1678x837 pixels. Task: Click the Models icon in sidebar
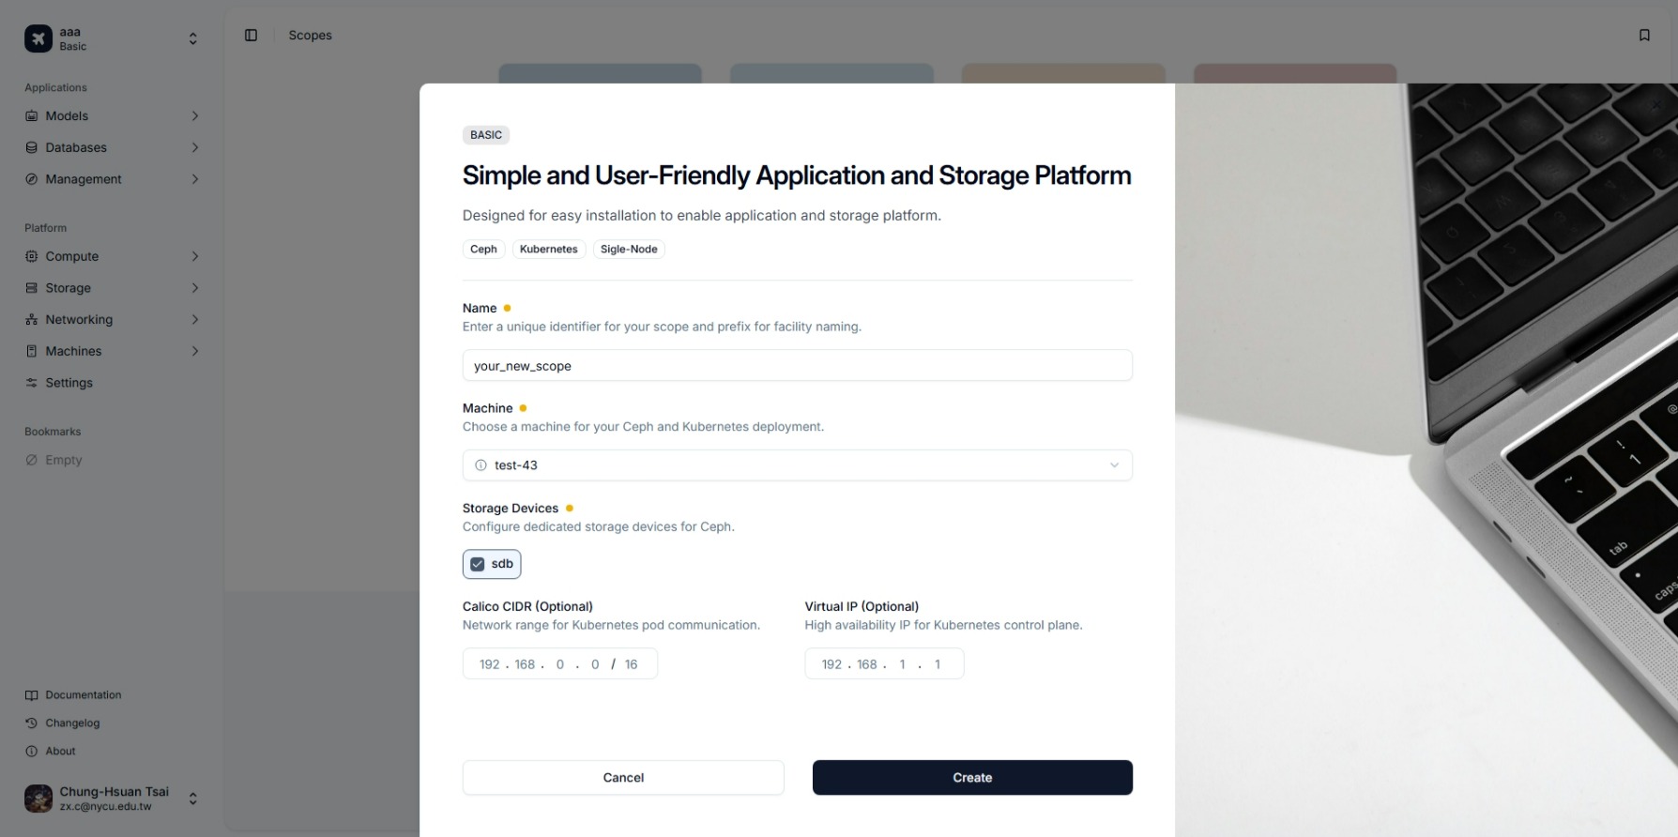[x=32, y=116]
